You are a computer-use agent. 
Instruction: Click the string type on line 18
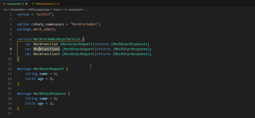31,99
